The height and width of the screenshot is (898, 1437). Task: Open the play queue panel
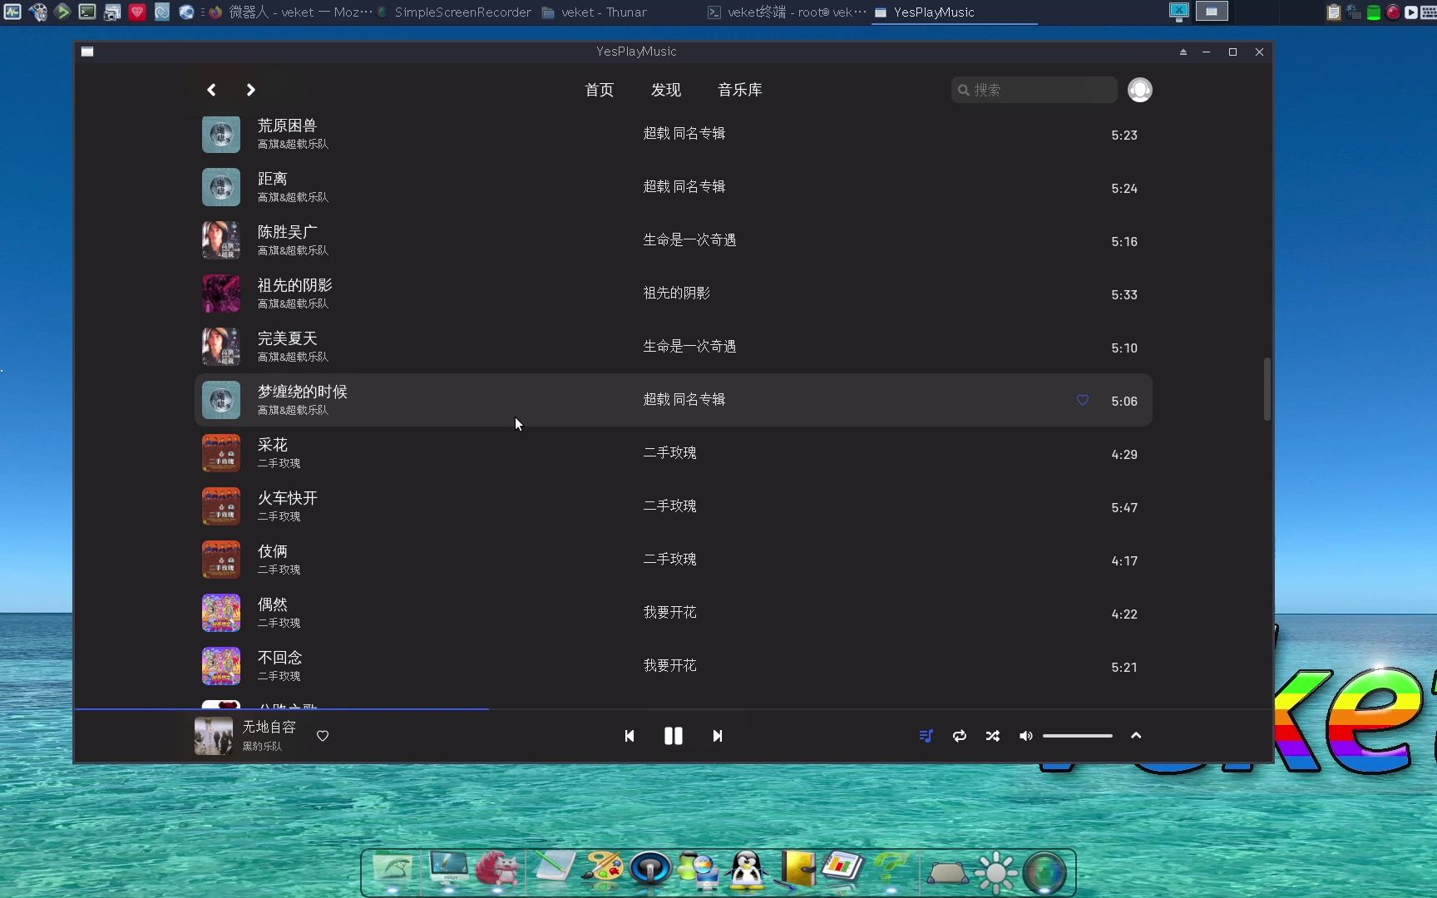[925, 736]
